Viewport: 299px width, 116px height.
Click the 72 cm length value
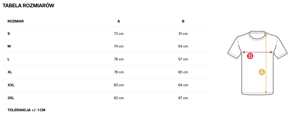coord(119,34)
